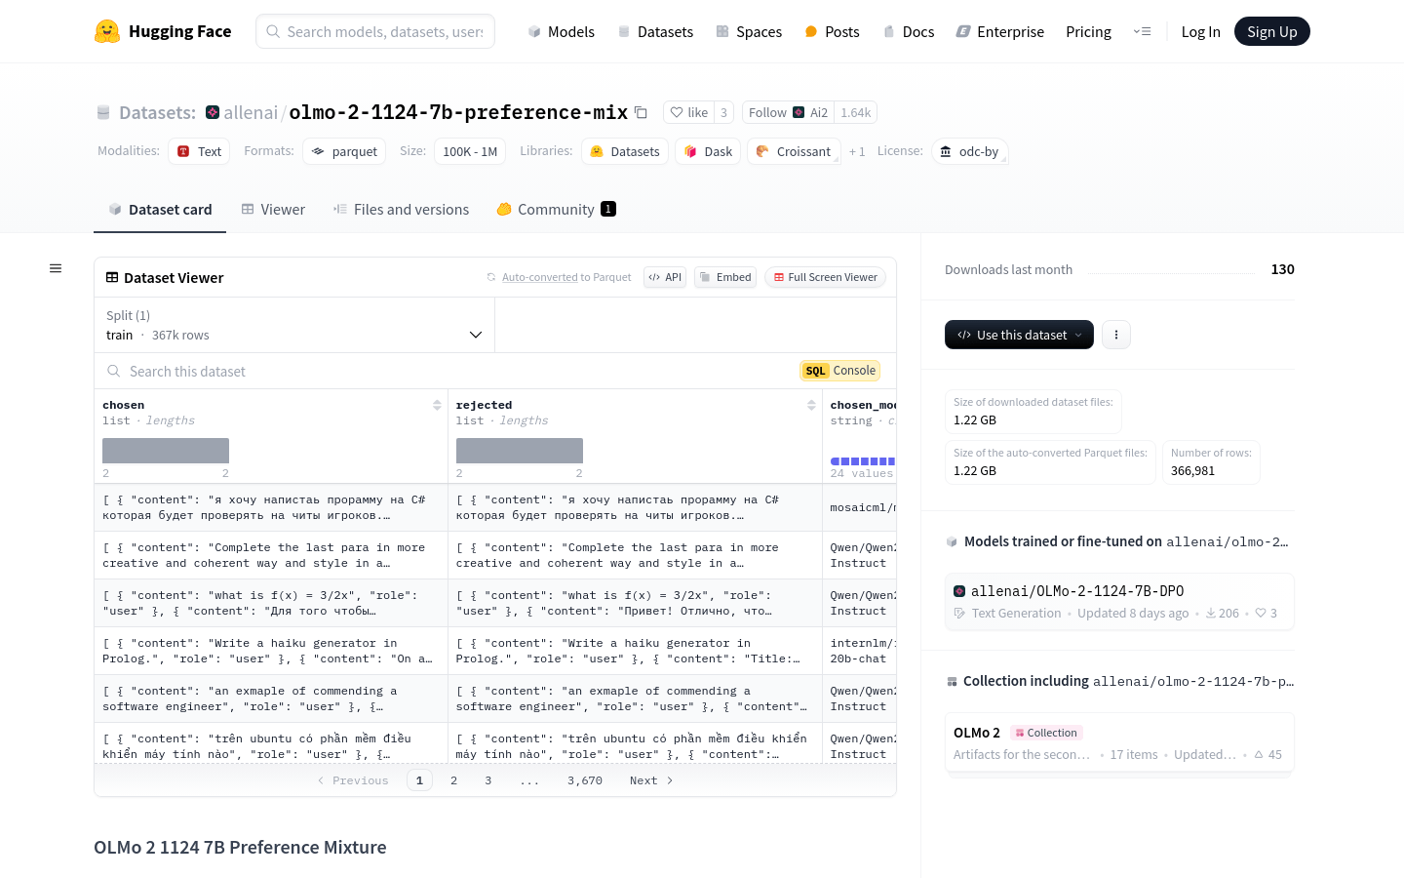Open the Docs nav item

[909, 31]
